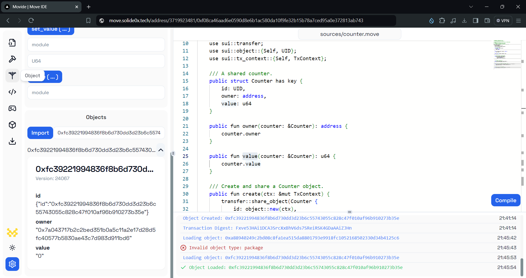Expand the set_value function arguments
This screenshot has width=526, height=278.
tap(50, 29)
